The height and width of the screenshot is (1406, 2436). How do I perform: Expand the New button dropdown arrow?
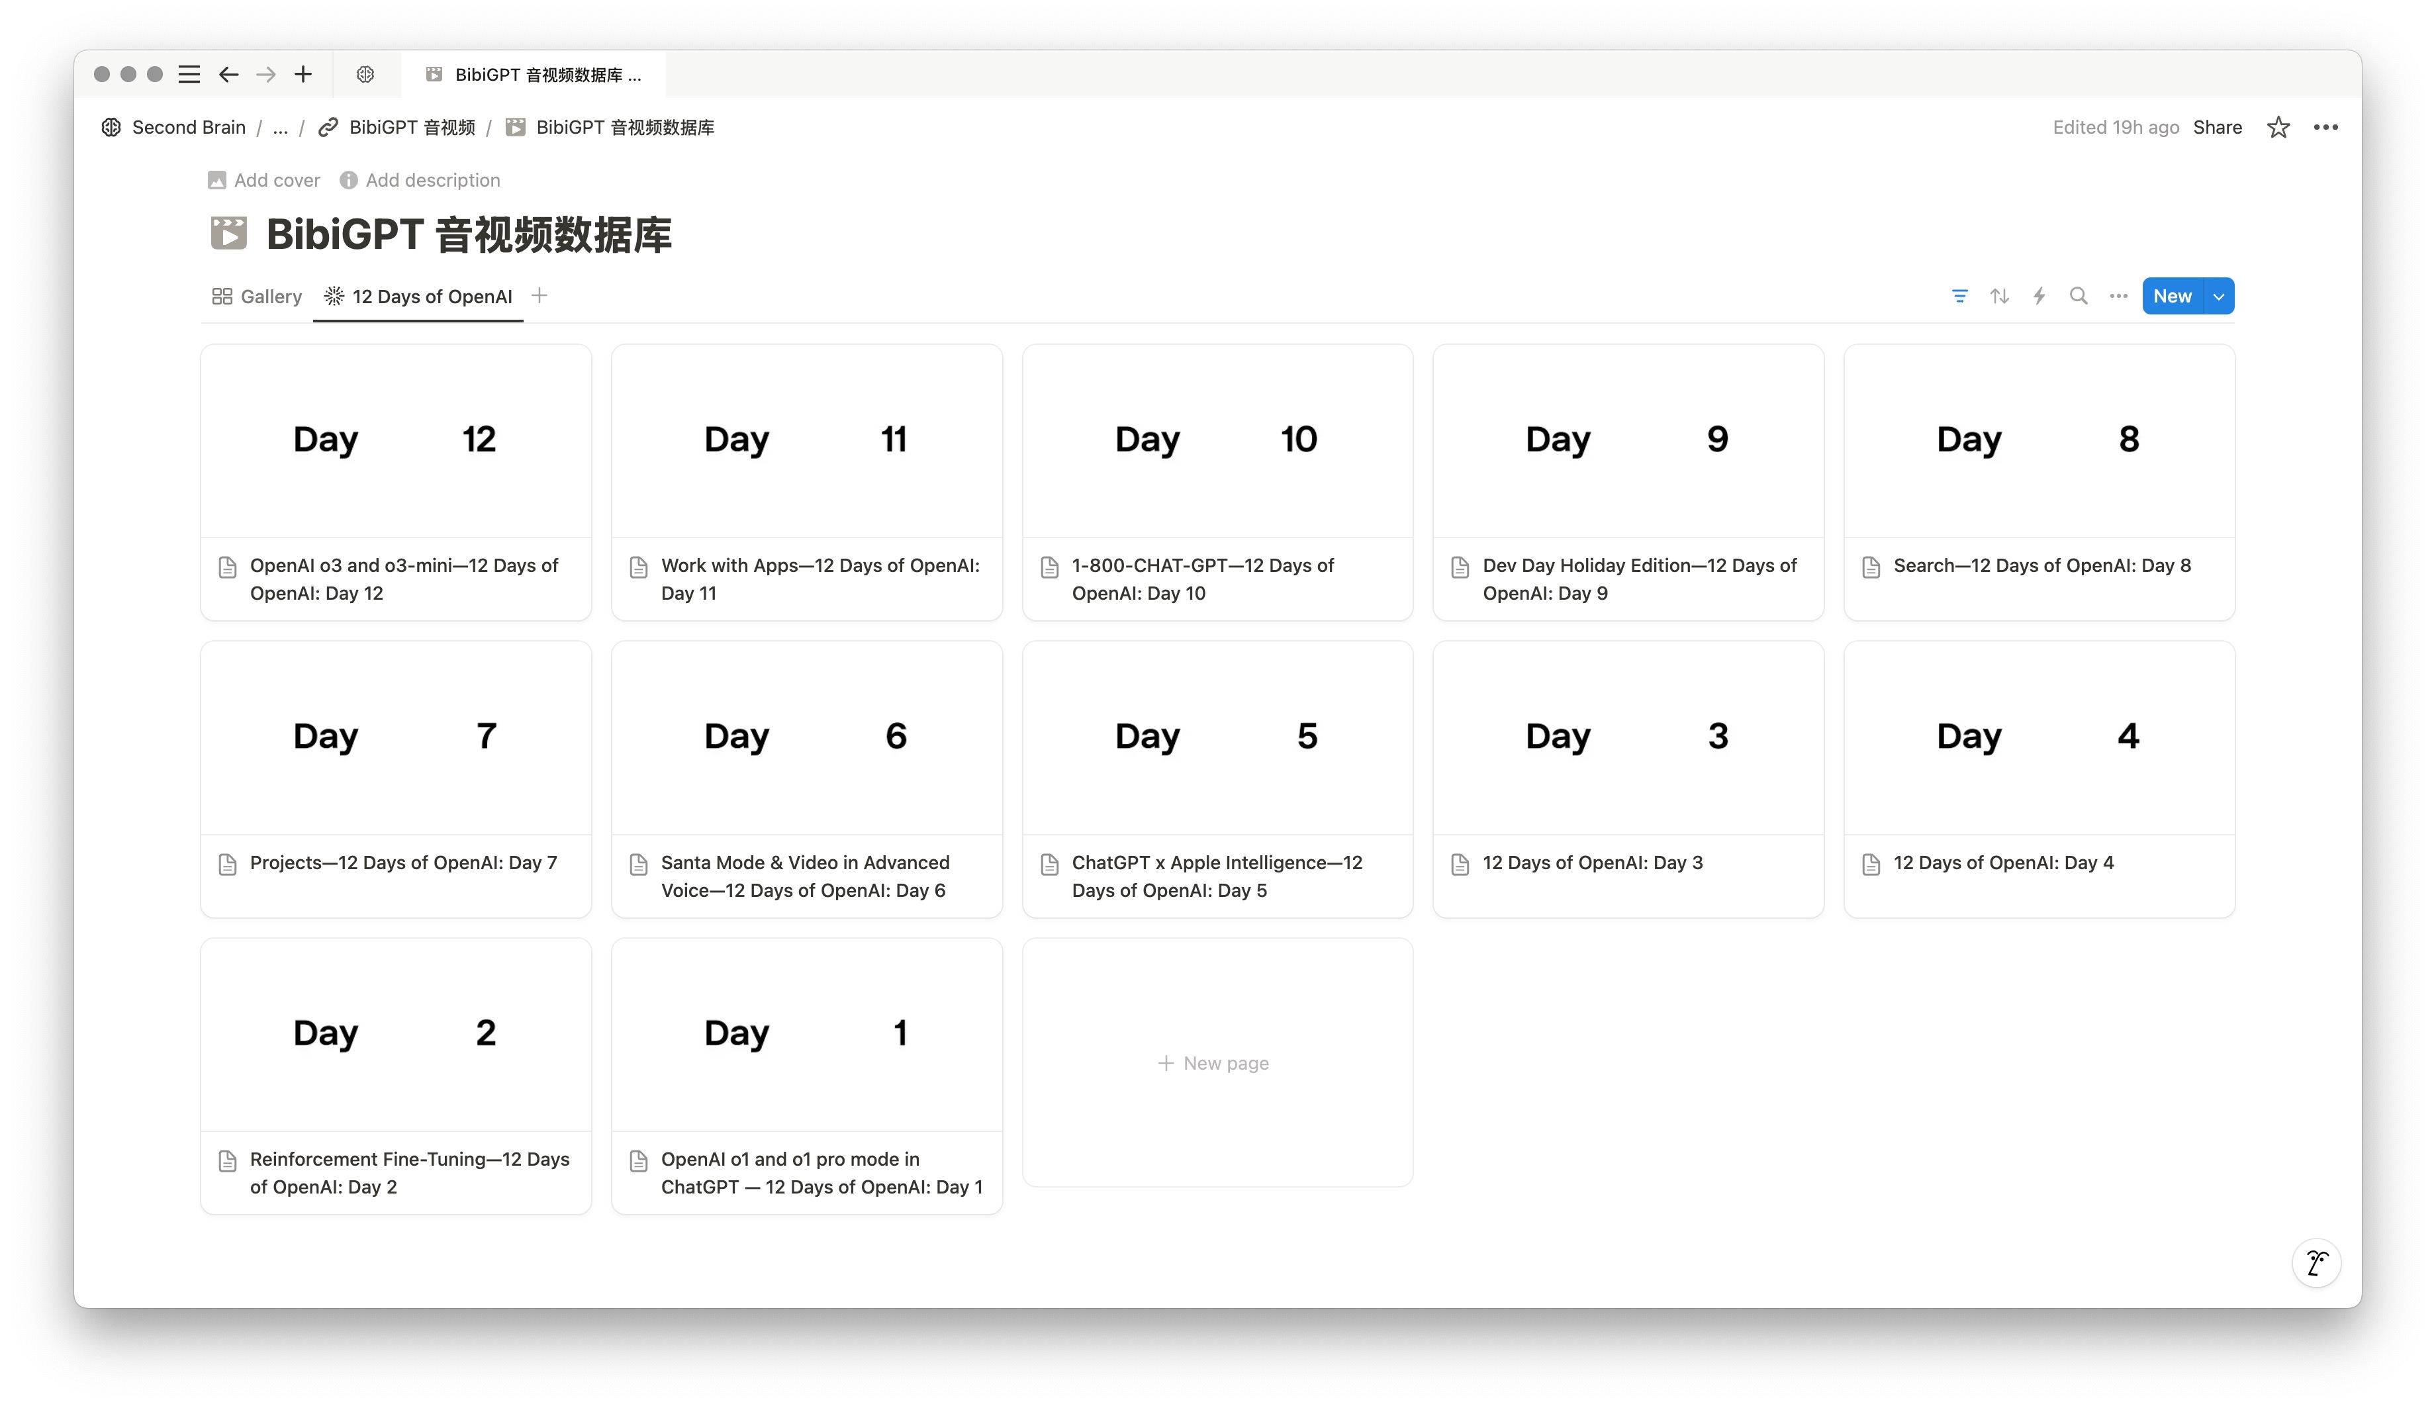tap(2219, 297)
